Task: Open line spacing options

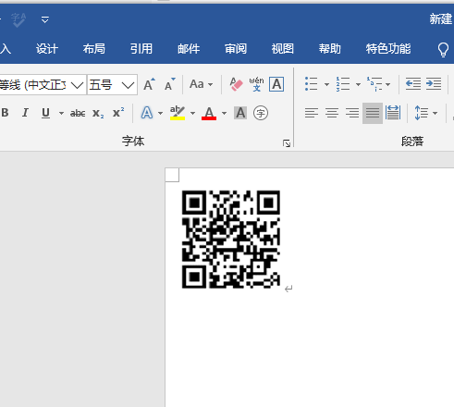Action: point(422,113)
